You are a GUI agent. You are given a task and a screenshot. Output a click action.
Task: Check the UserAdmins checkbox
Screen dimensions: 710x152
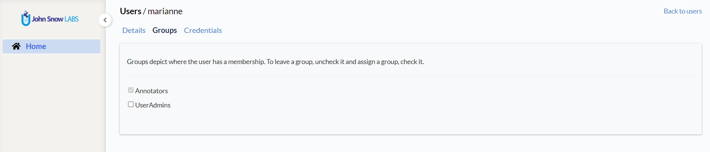pos(131,104)
